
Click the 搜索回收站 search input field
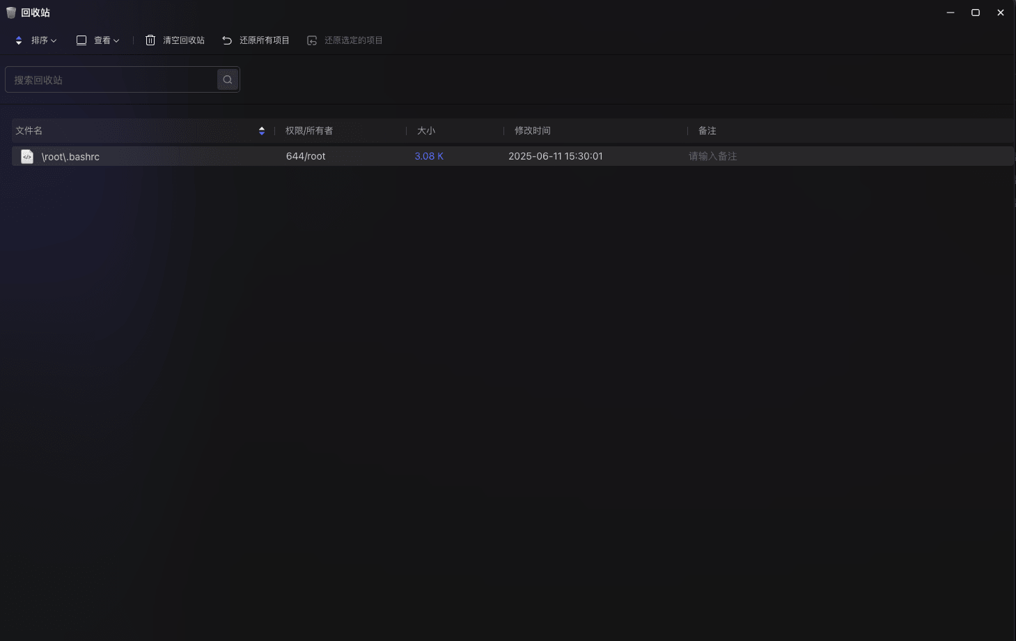point(111,79)
